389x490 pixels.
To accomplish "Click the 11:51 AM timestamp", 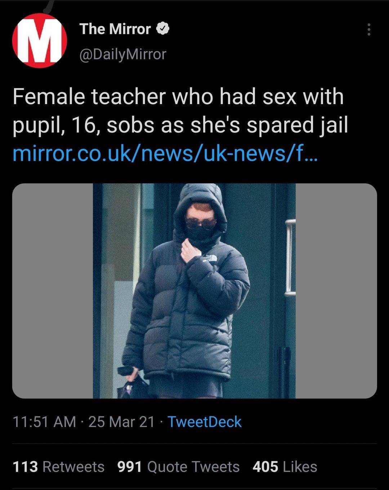I will (44, 422).
